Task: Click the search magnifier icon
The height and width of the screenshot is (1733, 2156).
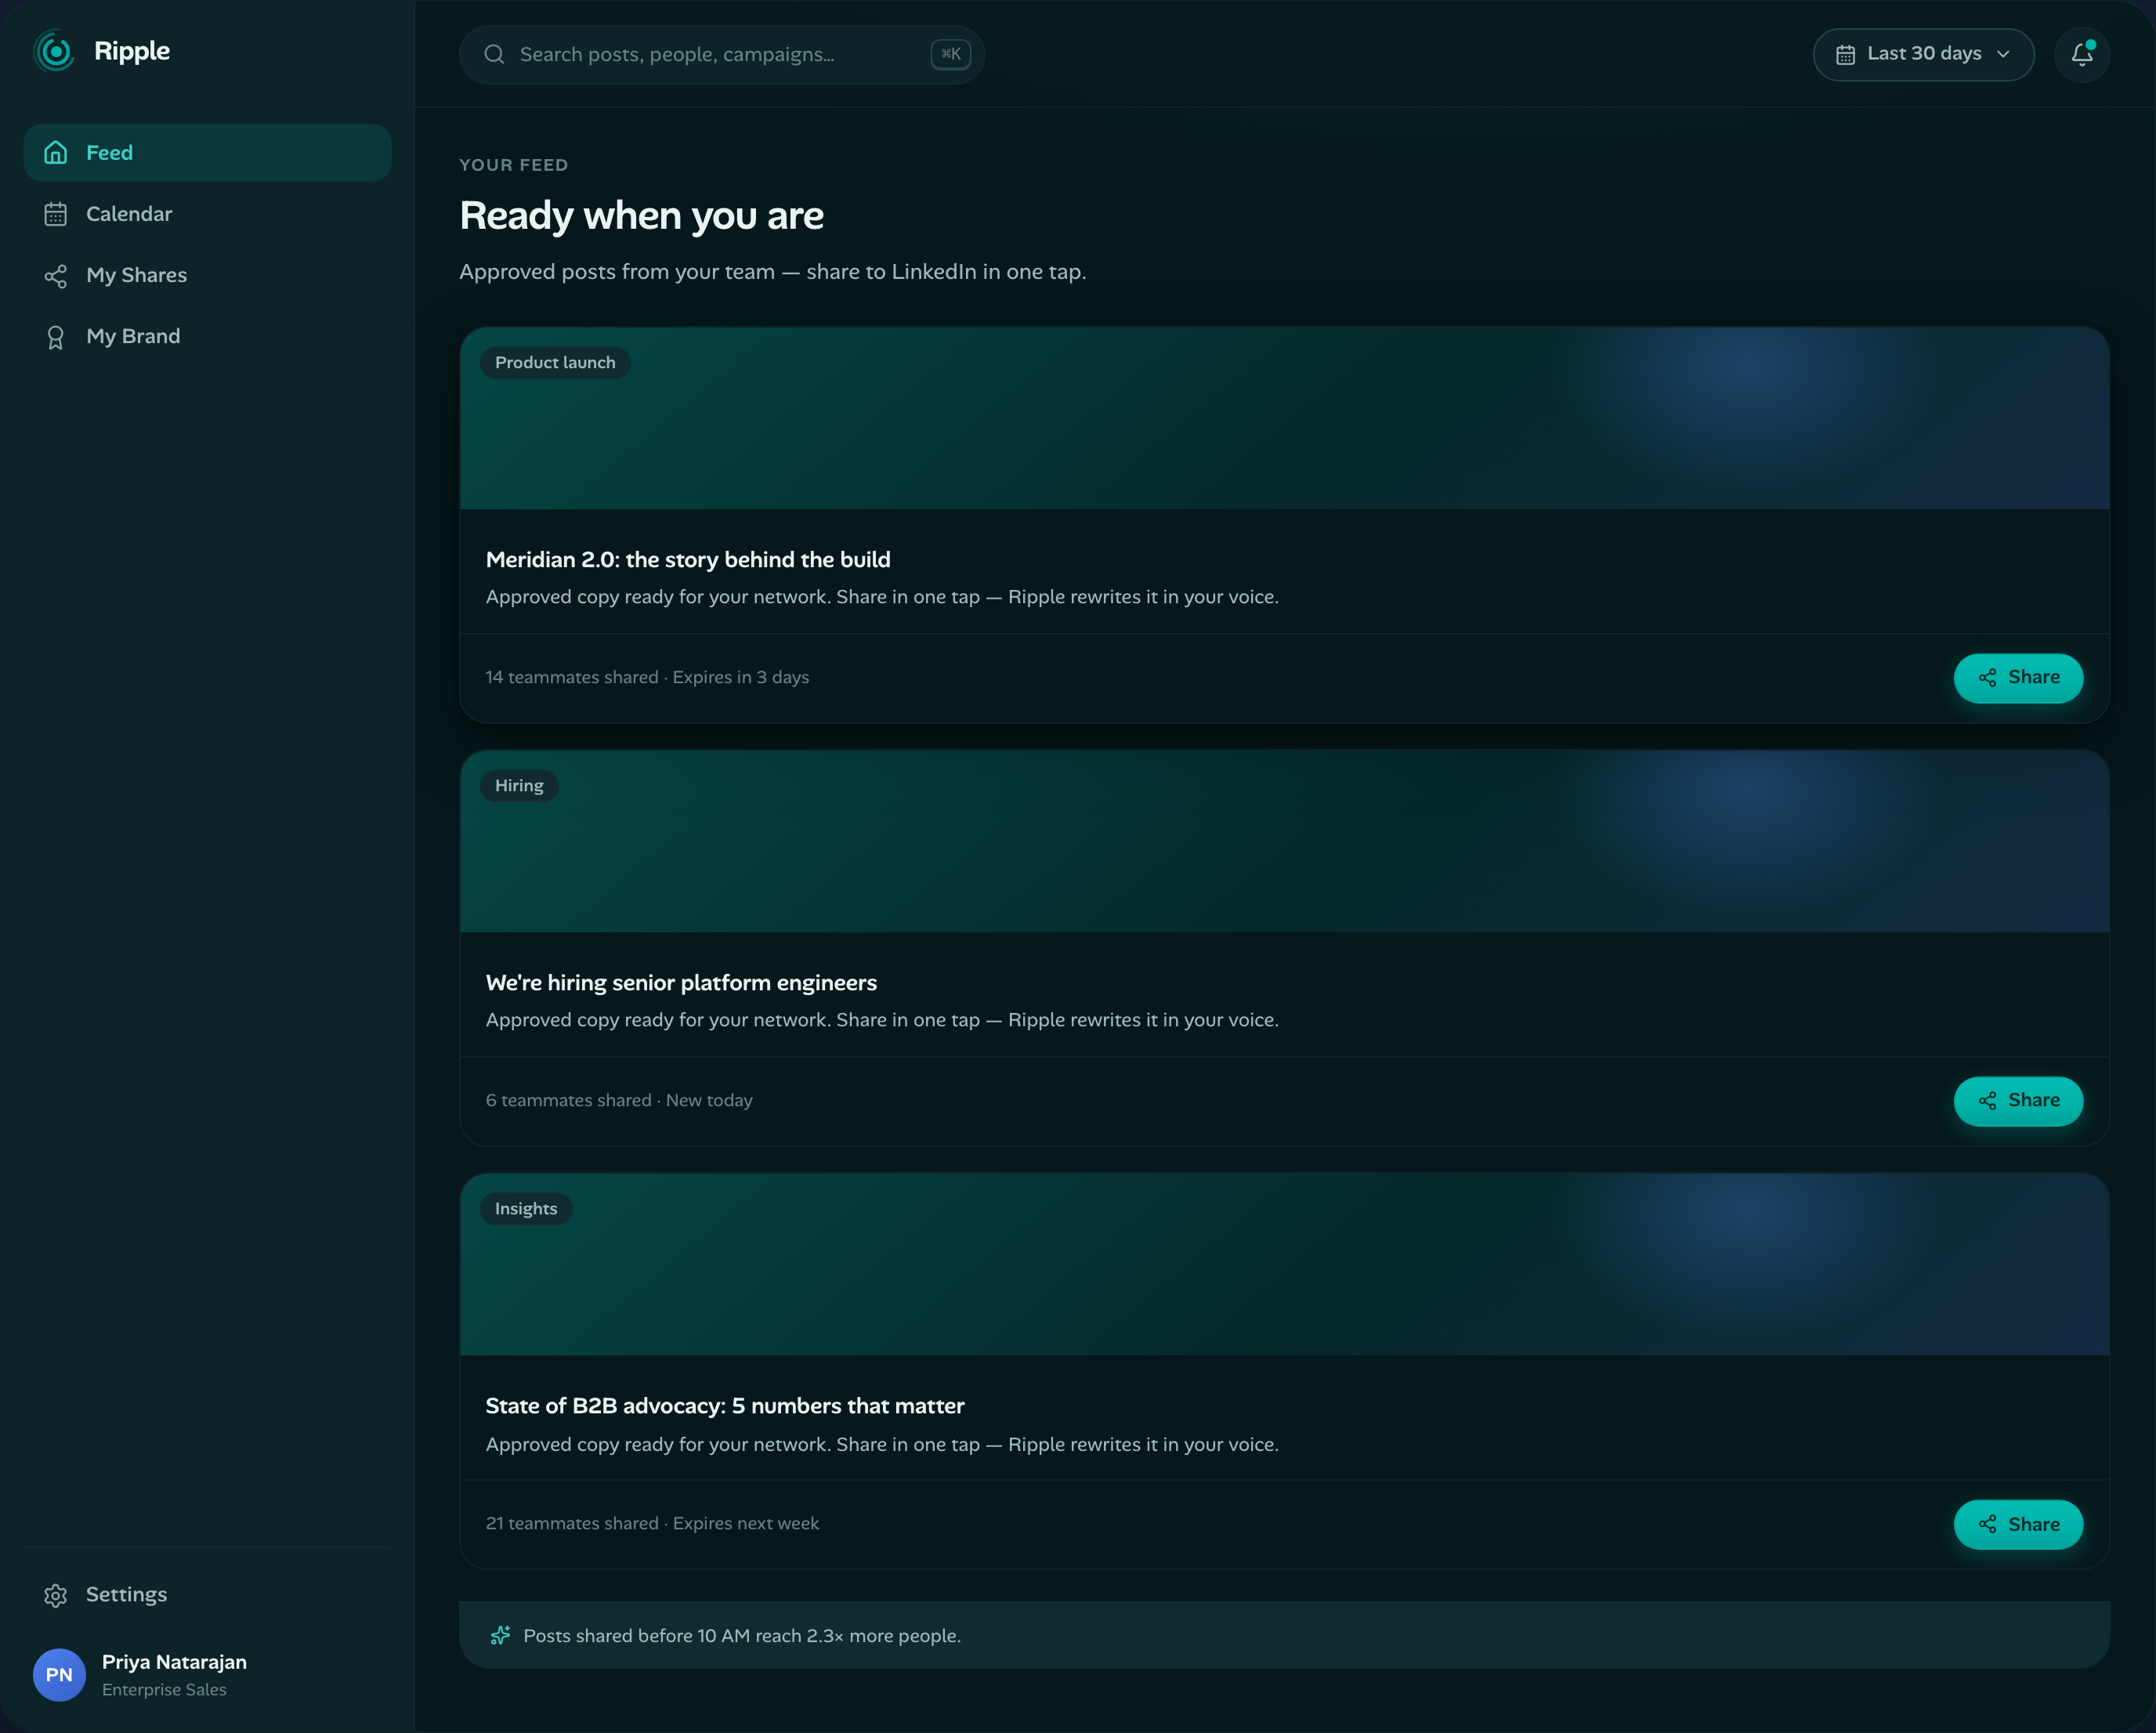Action: 494,54
